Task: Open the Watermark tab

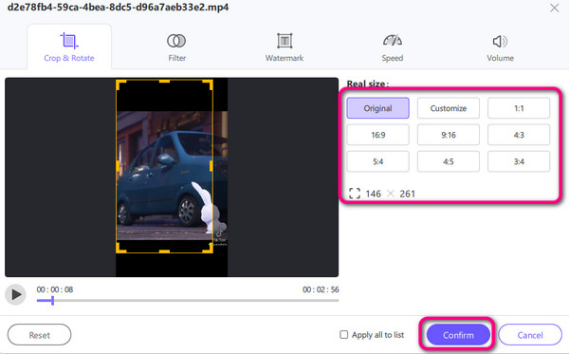Action: click(x=284, y=47)
